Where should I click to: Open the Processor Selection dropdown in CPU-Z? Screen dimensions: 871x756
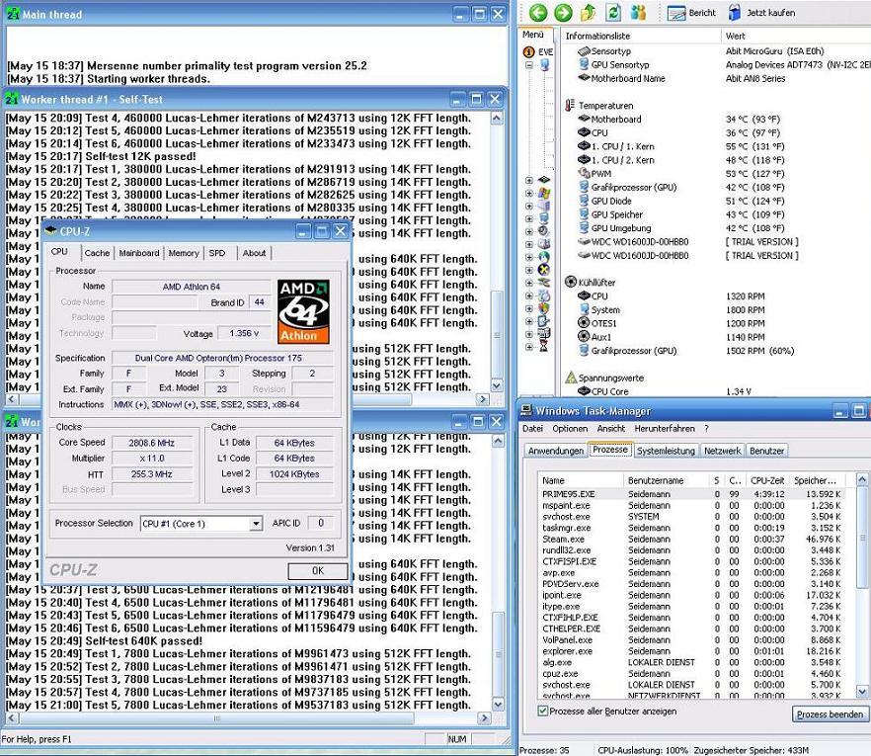(256, 524)
